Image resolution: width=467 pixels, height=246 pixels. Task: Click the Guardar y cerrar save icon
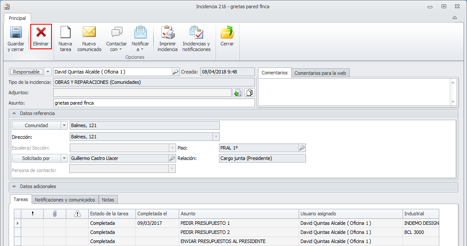coord(16,38)
